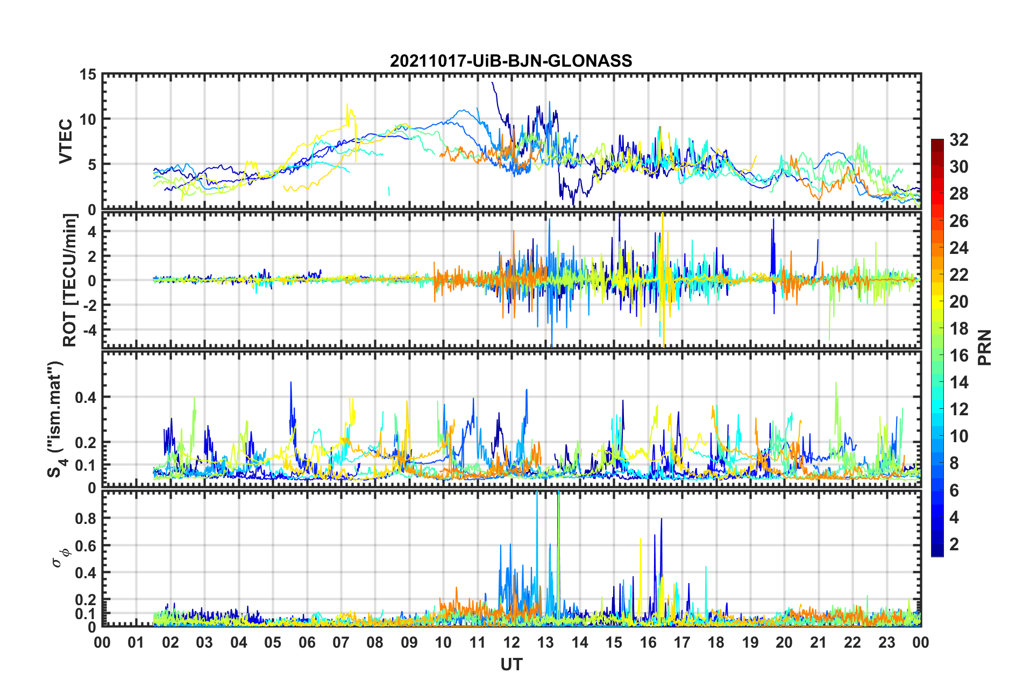Click the colorbar tick label 2
The height and width of the screenshot is (695, 1023).
[954, 544]
